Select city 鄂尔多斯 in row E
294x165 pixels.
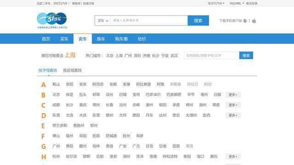coord(60,126)
